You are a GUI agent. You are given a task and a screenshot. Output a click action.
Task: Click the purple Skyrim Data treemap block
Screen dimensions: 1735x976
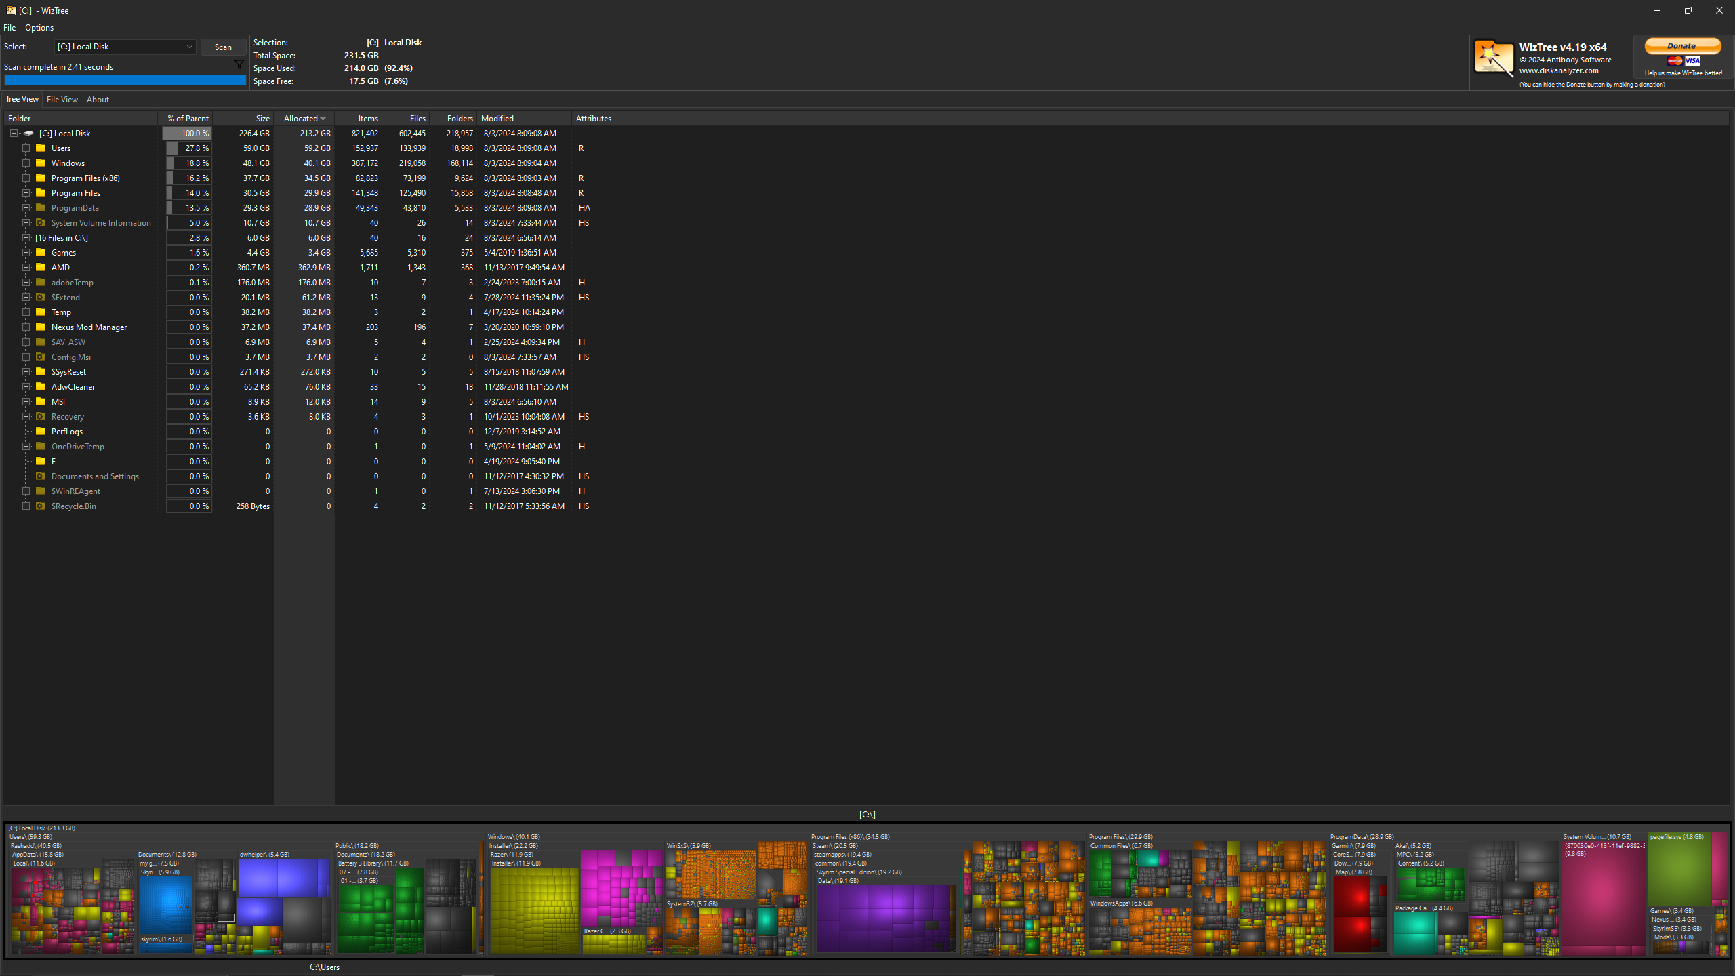[885, 918]
